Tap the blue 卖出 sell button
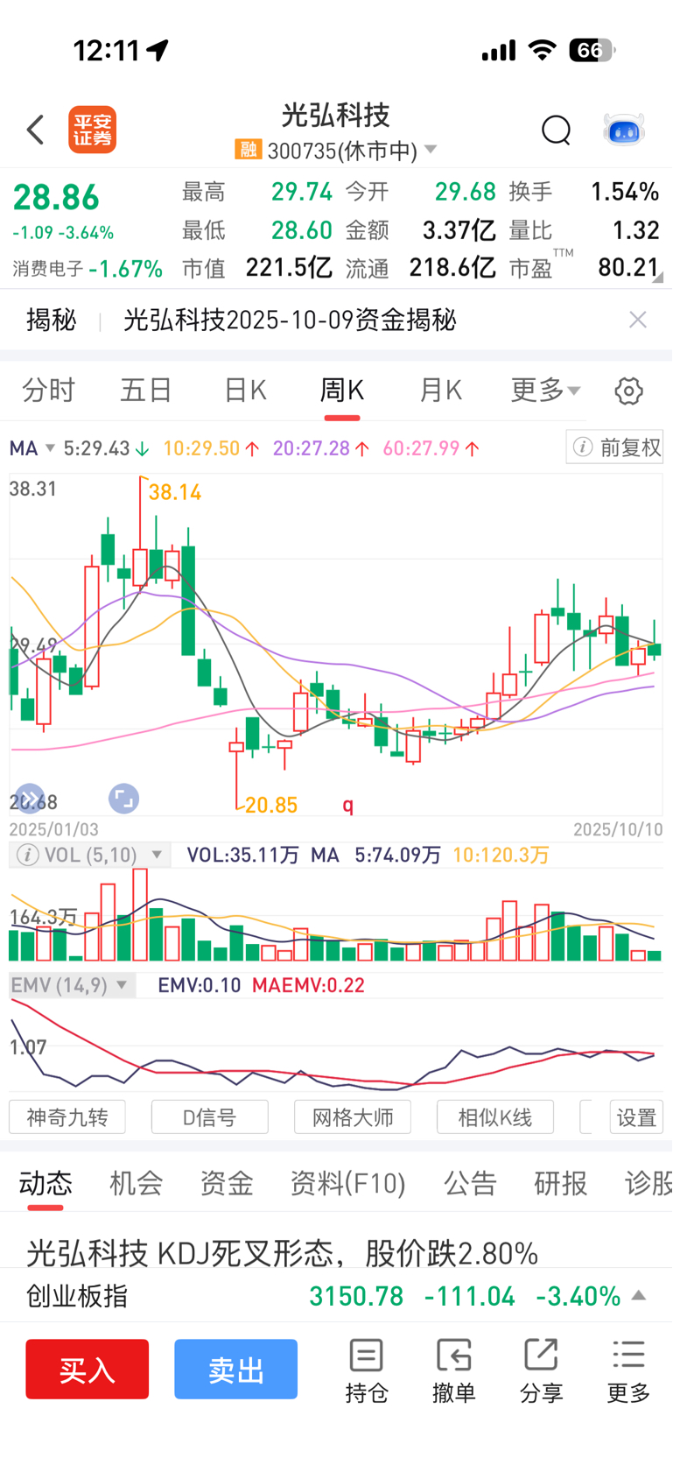This screenshot has height=1458, width=673. [x=235, y=1369]
